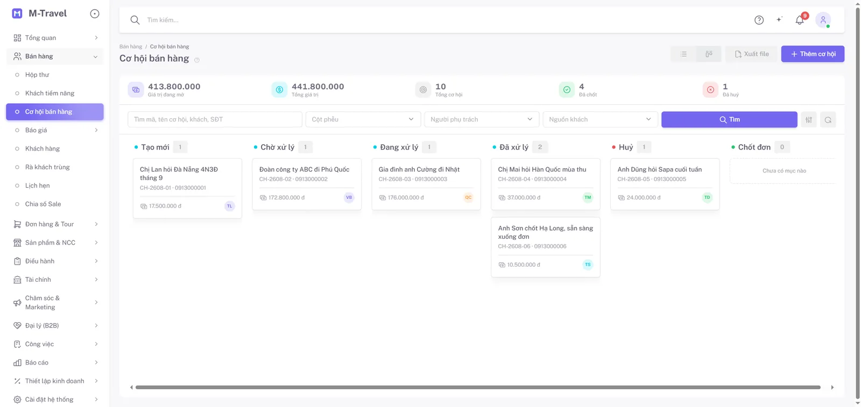Click the Tổng quan dashboard icon

pyautogui.click(x=17, y=38)
